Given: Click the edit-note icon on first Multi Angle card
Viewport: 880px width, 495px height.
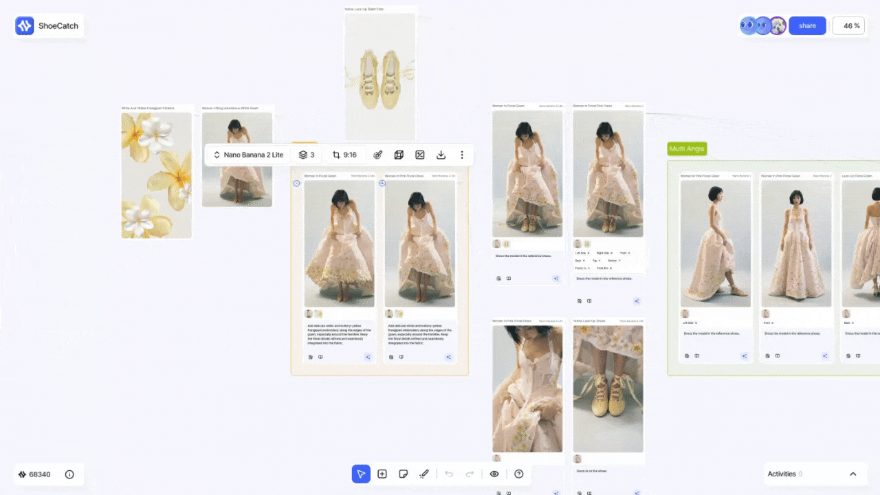Looking at the screenshot, I should [x=687, y=355].
